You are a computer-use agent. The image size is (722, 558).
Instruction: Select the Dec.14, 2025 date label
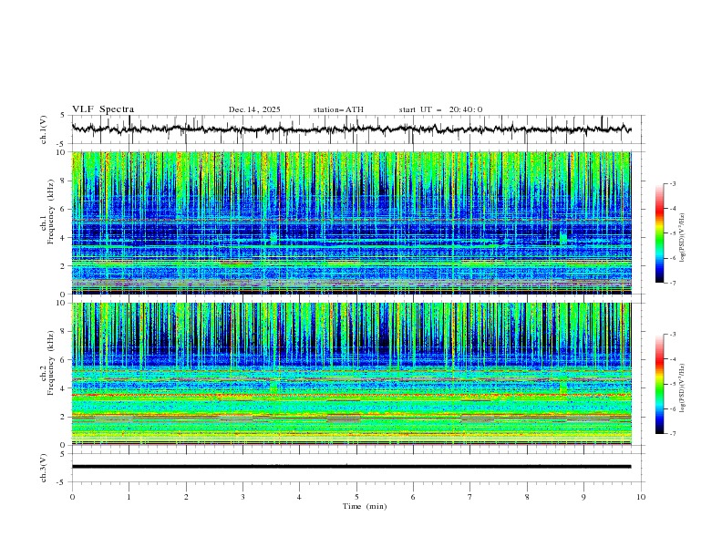pos(254,109)
